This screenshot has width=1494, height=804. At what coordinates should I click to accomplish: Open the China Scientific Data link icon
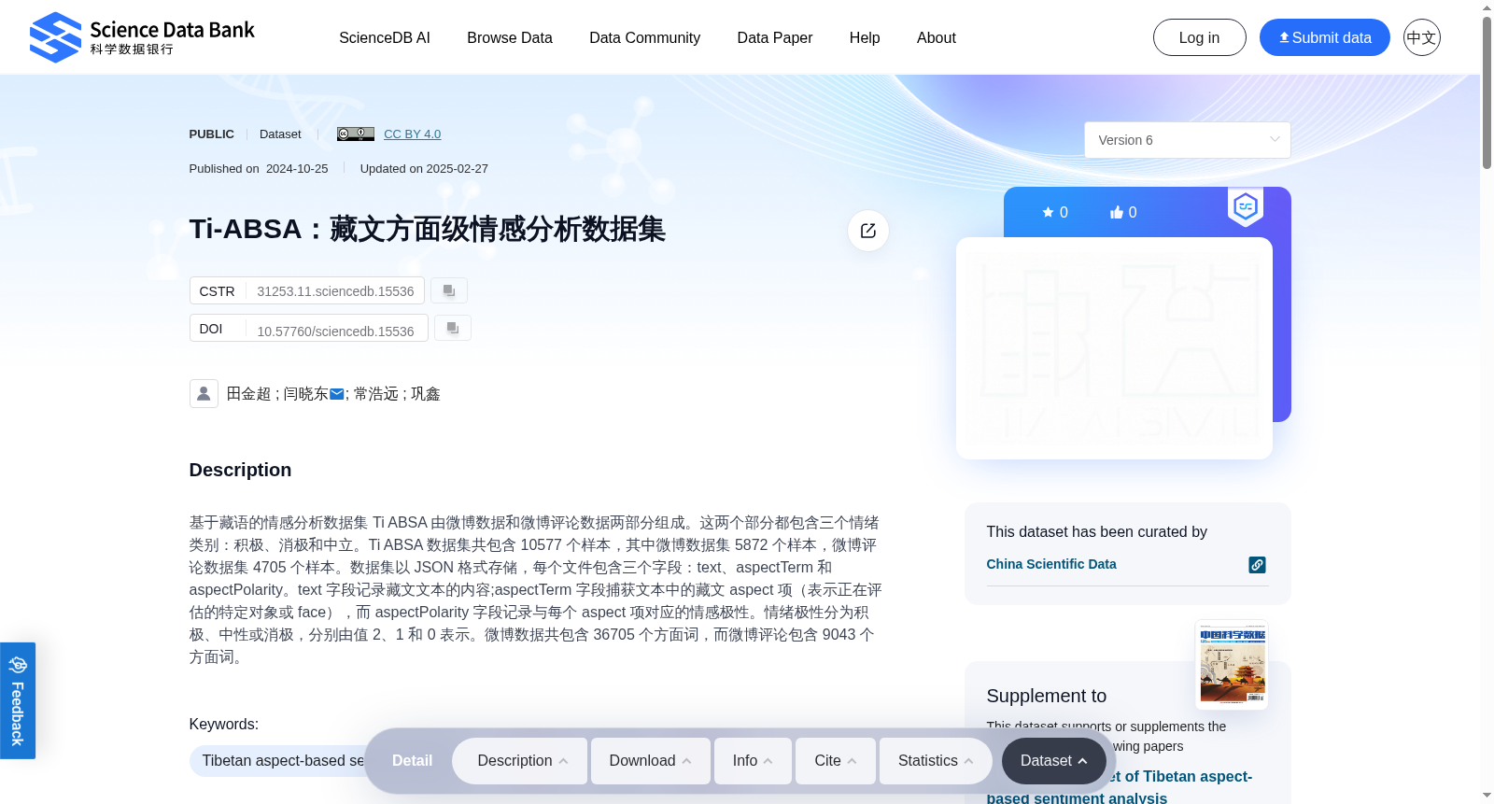[x=1257, y=565]
